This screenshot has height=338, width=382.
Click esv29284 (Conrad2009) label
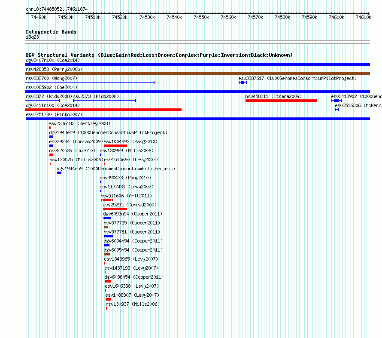76,141
